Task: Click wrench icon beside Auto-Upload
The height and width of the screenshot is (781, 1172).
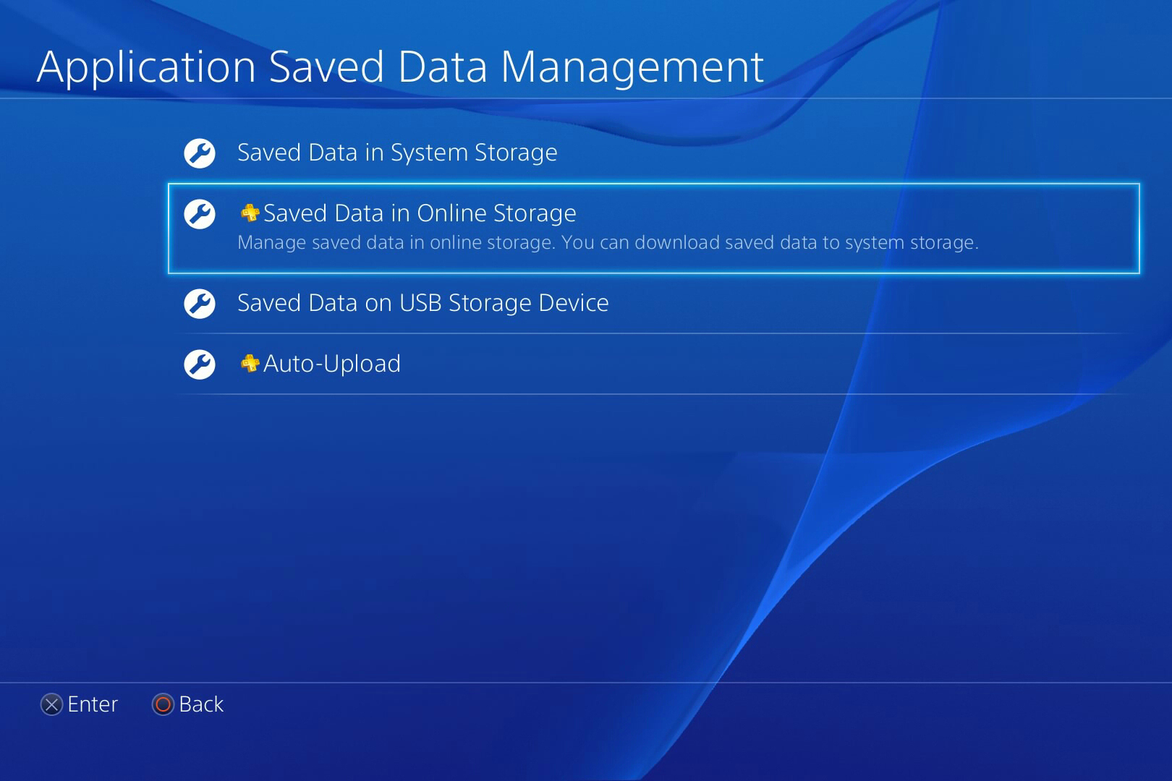Action: point(200,364)
